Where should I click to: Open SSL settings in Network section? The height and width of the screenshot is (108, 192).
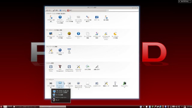51,51
